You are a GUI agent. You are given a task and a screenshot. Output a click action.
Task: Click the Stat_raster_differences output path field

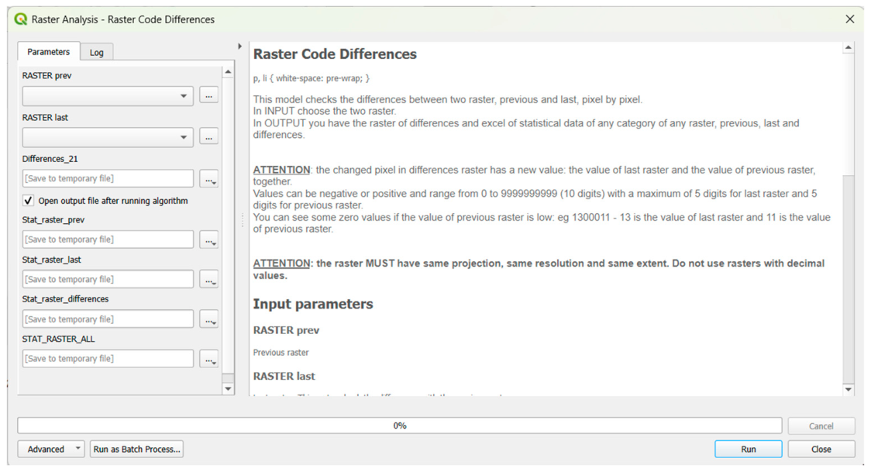[108, 319]
